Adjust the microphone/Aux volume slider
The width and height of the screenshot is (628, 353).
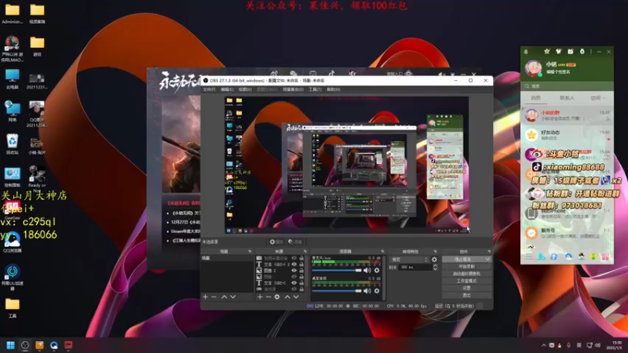coord(337,271)
